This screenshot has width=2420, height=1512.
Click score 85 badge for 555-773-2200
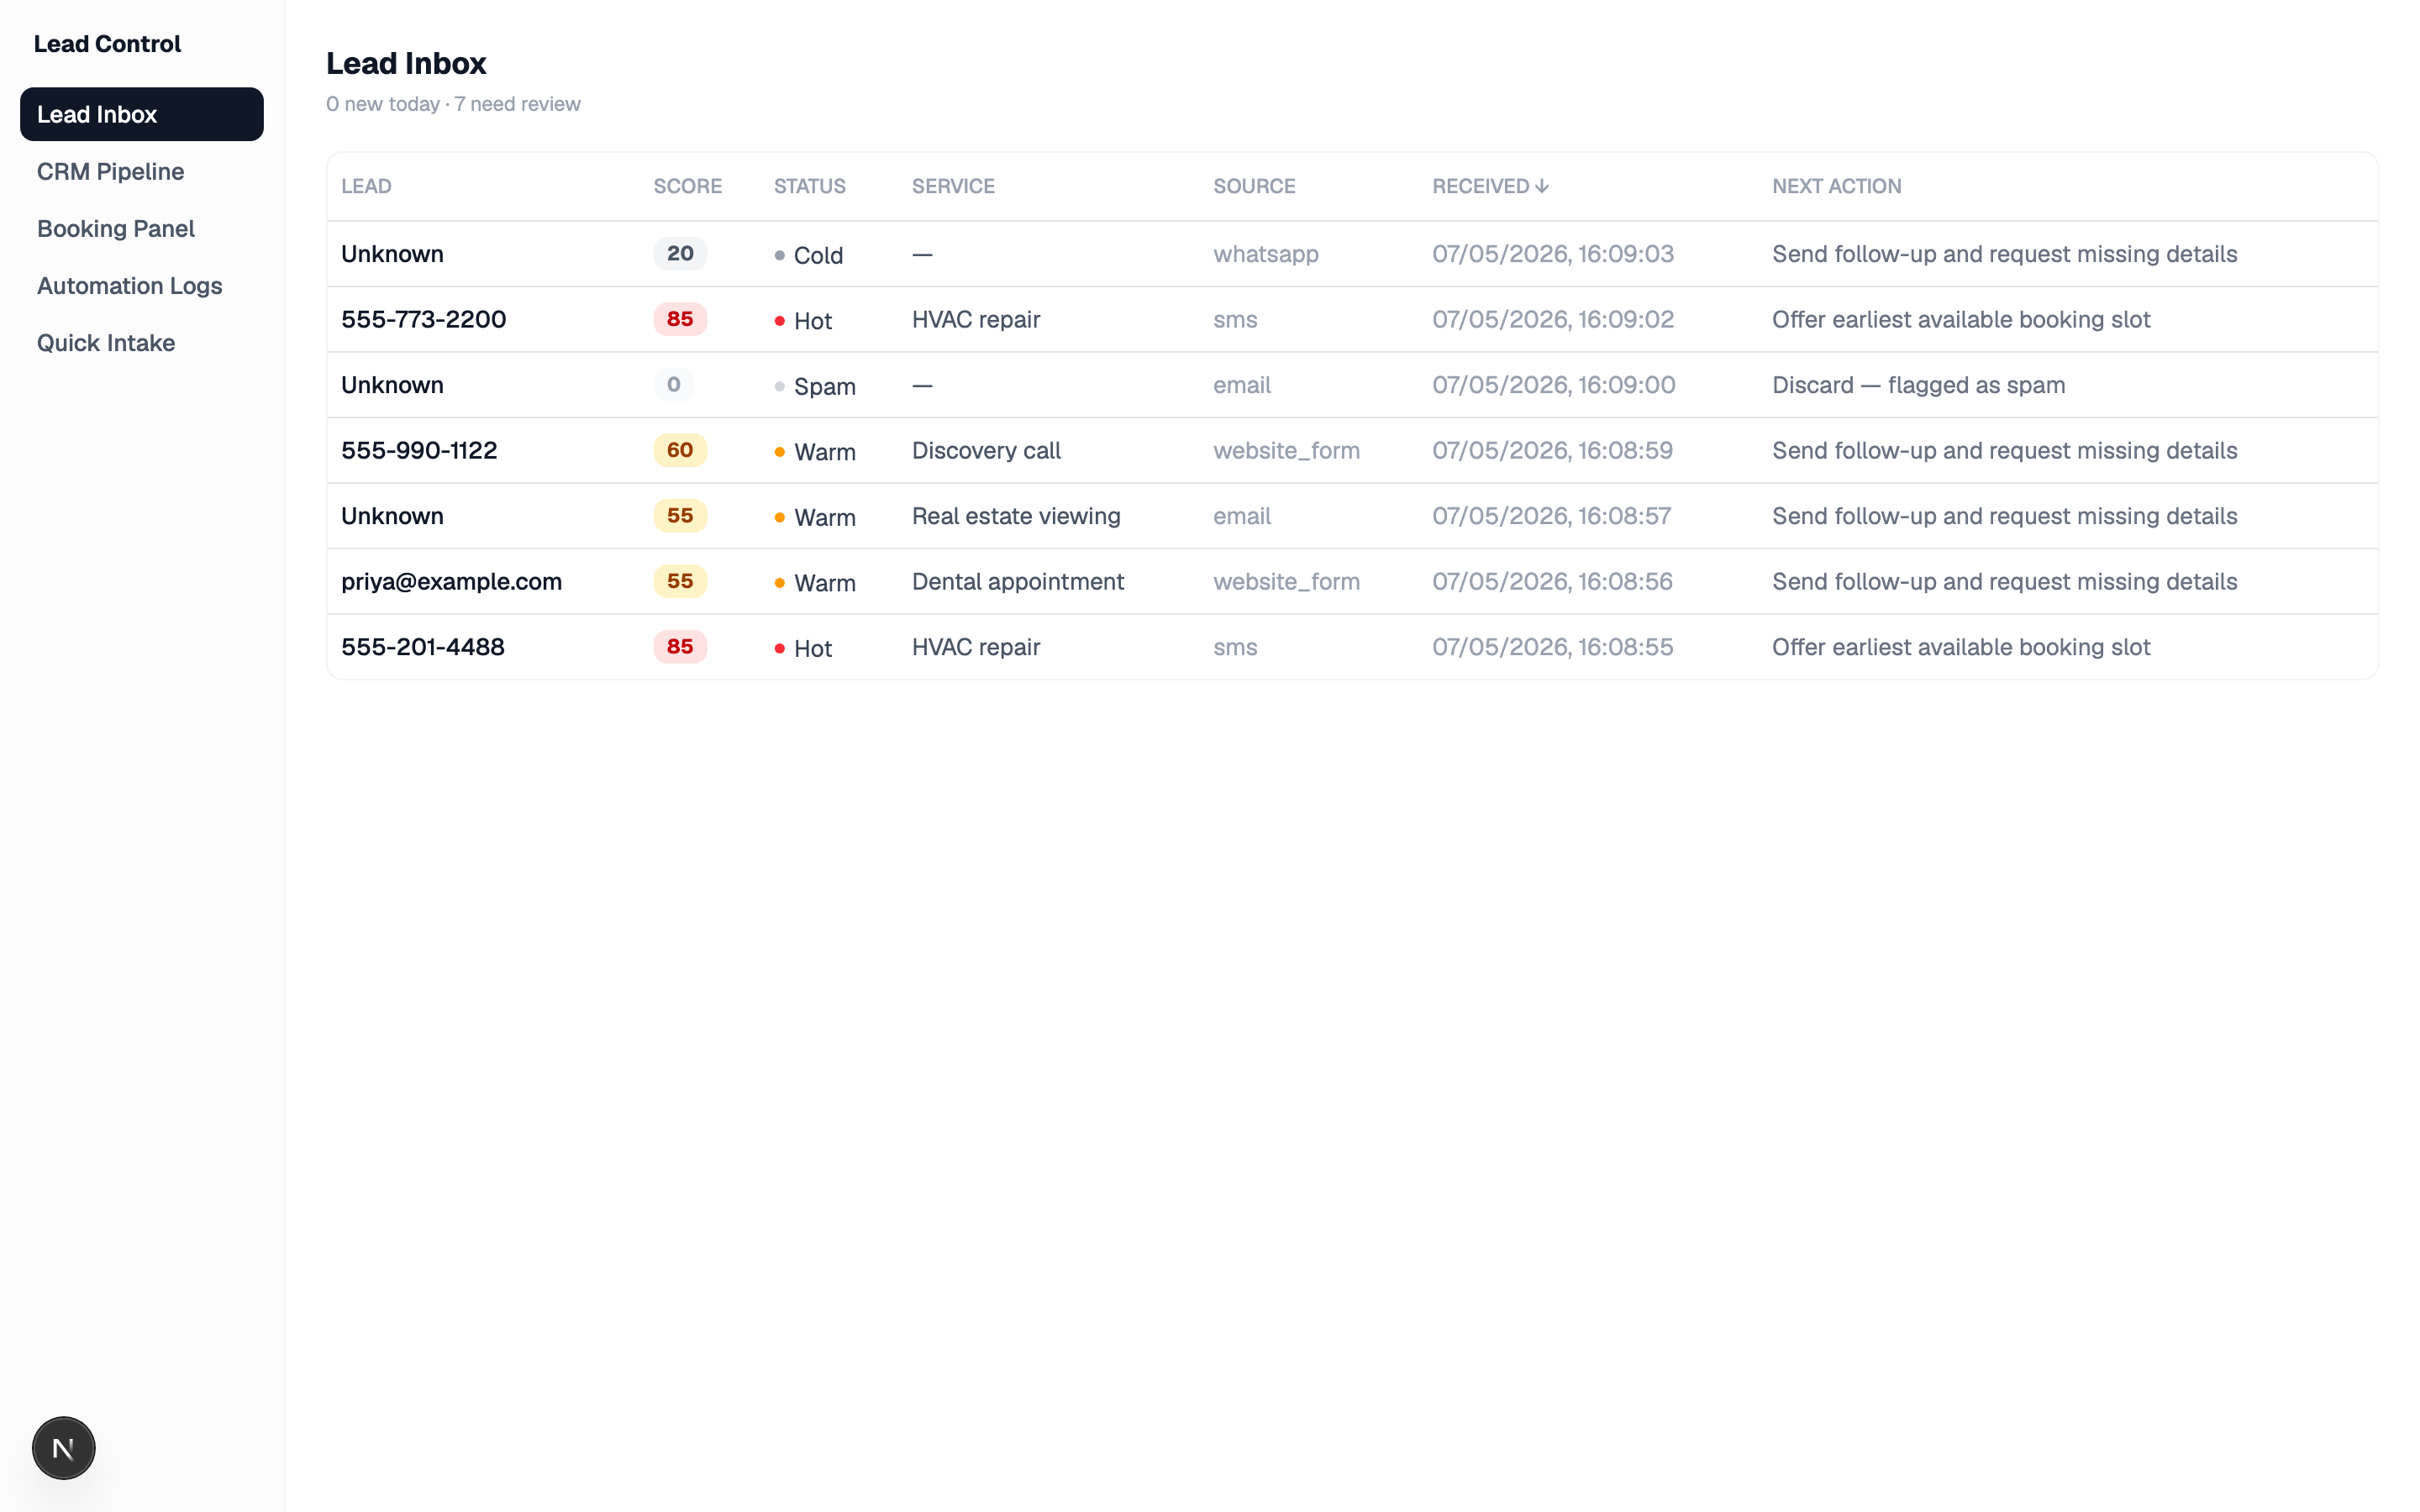pyautogui.click(x=680, y=319)
